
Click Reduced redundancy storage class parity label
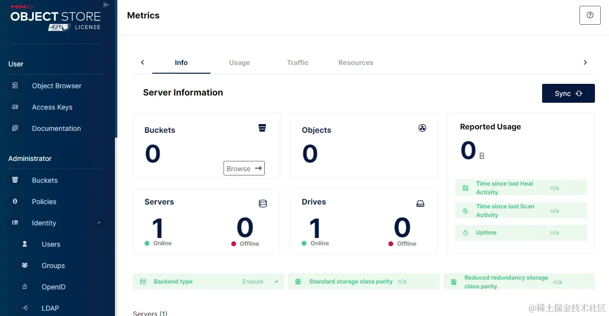click(x=506, y=282)
